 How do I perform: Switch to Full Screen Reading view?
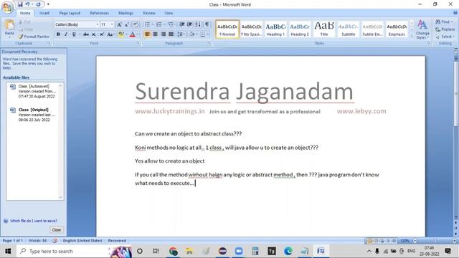pyautogui.click(x=376, y=241)
